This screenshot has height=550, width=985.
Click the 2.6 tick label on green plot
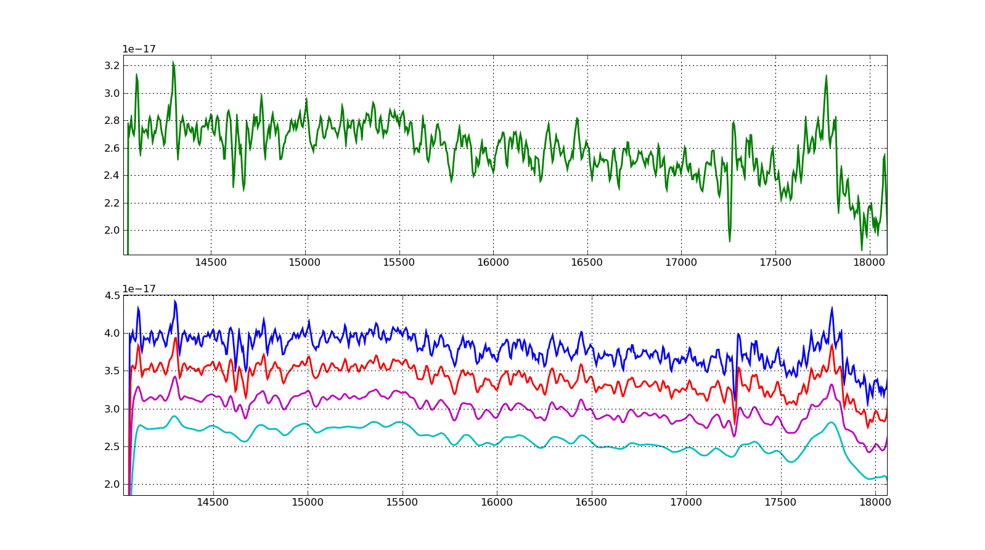click(113, 148)
